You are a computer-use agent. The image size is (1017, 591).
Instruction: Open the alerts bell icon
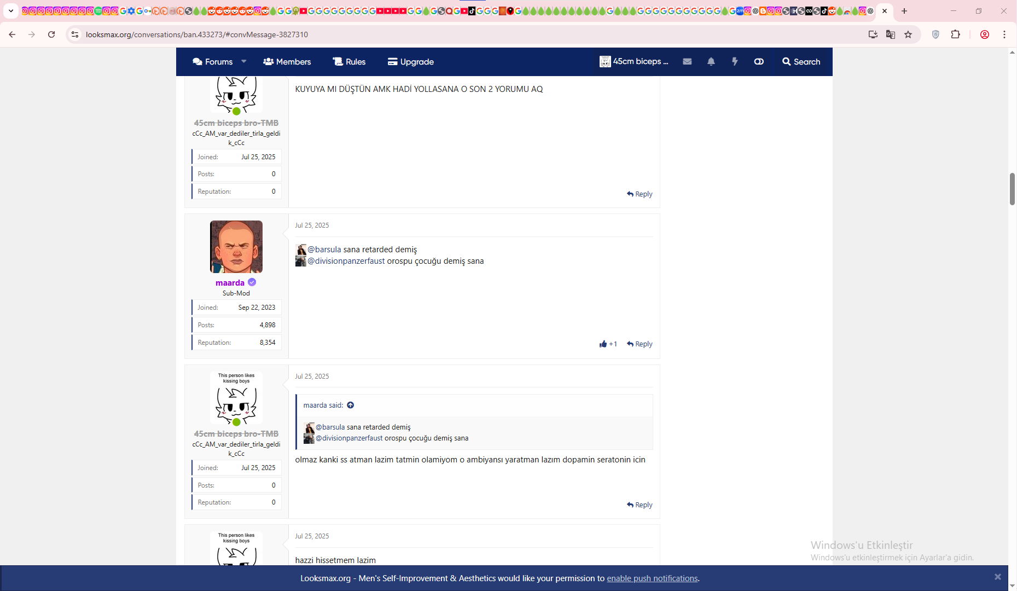pyautogui.click(x=711, y=62)
